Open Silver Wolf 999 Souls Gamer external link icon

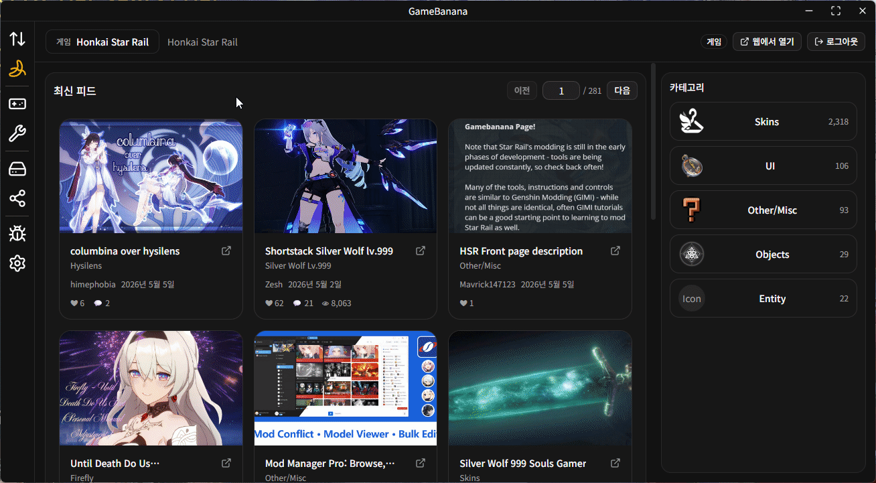click(615, 463)
